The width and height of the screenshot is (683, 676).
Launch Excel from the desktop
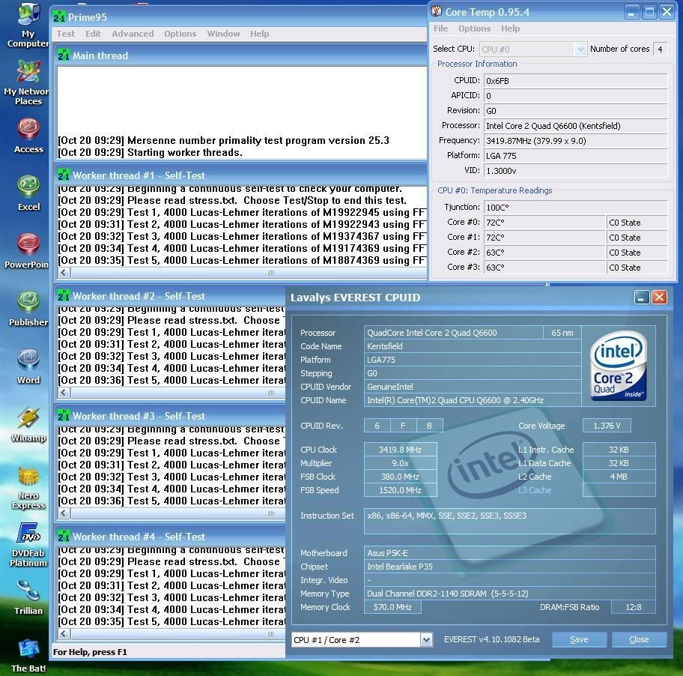[28, 193]
